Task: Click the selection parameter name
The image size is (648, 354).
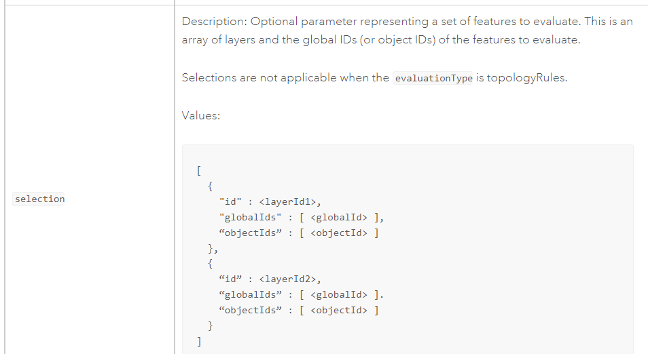Action: 39,199
